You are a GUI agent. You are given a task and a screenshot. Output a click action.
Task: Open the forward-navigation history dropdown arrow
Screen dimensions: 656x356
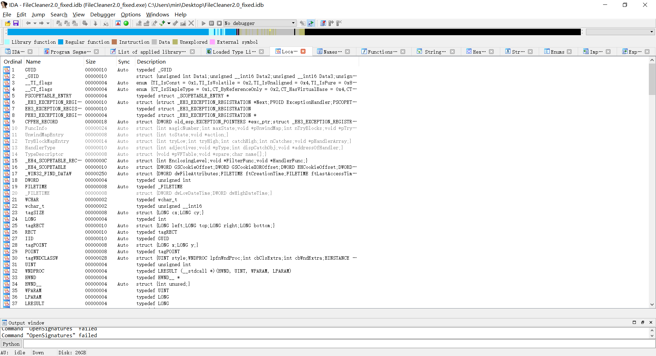[48, 23]
